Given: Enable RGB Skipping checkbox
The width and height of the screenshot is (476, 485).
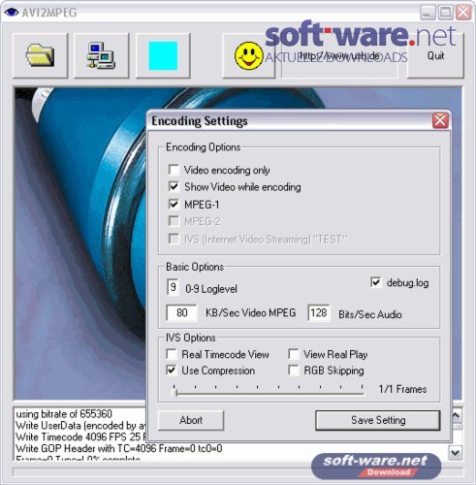Looking at the screenshot, I should coord(294,371).
